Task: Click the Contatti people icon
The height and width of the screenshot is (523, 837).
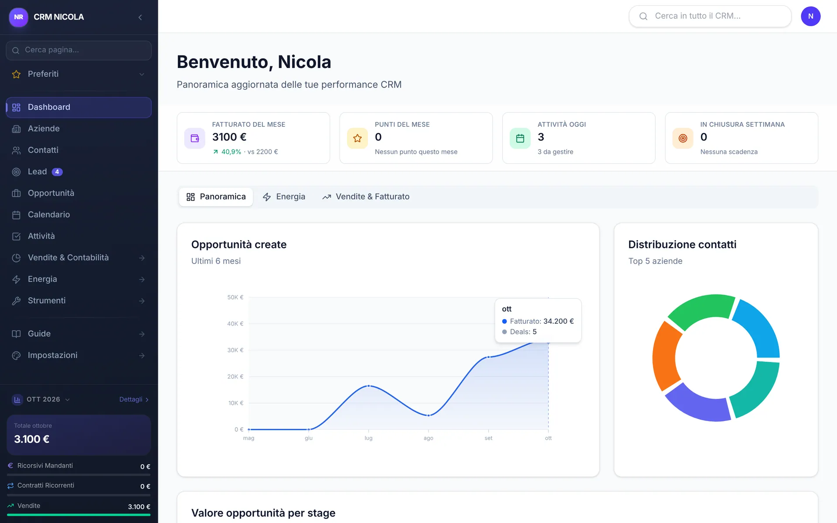Action: [x=17, y=150]
